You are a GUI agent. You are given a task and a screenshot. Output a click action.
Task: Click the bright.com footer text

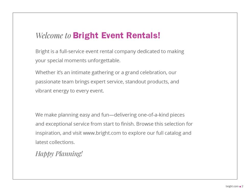(x=232, y=186)
